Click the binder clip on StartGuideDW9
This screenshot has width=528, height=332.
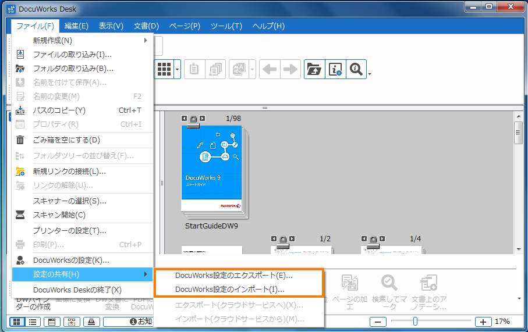[x=193, y=122]
